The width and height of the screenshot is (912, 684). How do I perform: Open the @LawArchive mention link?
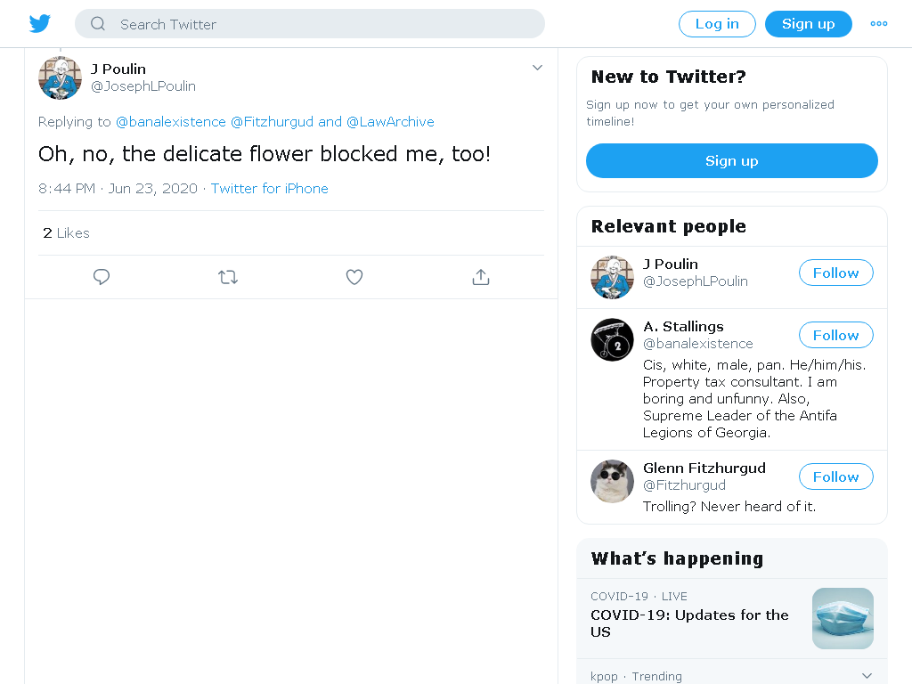coord(390,121)
